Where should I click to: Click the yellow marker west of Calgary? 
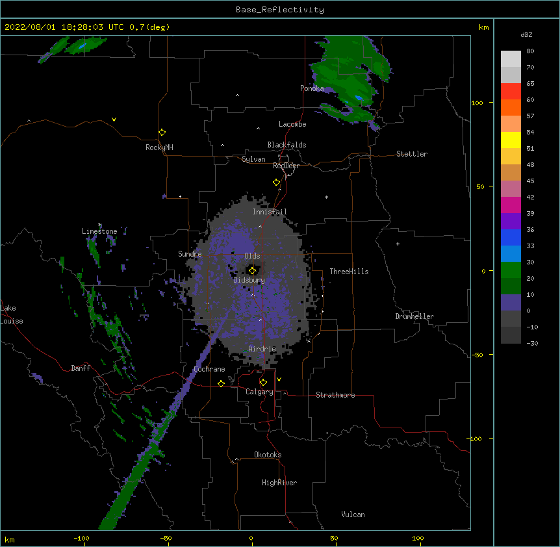pos(221,383)
